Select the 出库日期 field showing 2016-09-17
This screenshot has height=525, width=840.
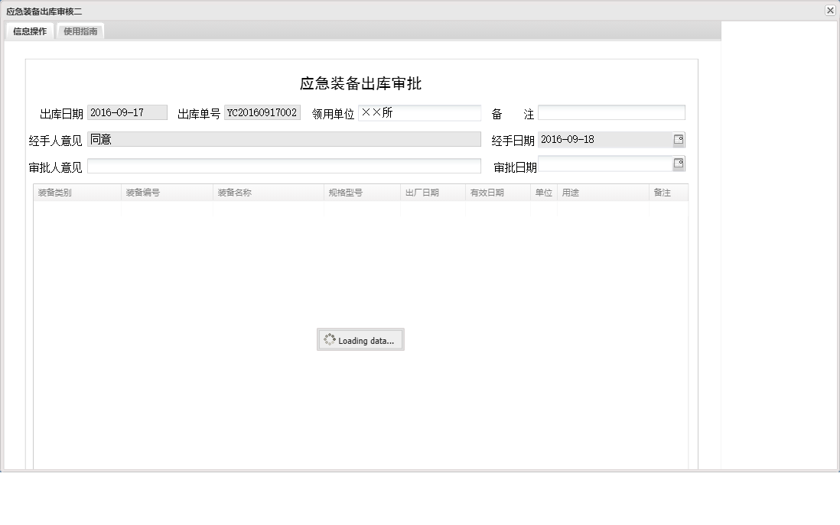pos(128,112)
